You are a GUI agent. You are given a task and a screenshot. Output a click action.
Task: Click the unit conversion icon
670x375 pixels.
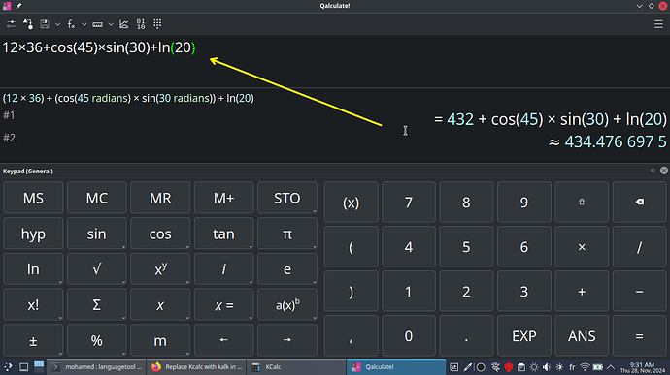pyautogui.click(x=28, y=24)
